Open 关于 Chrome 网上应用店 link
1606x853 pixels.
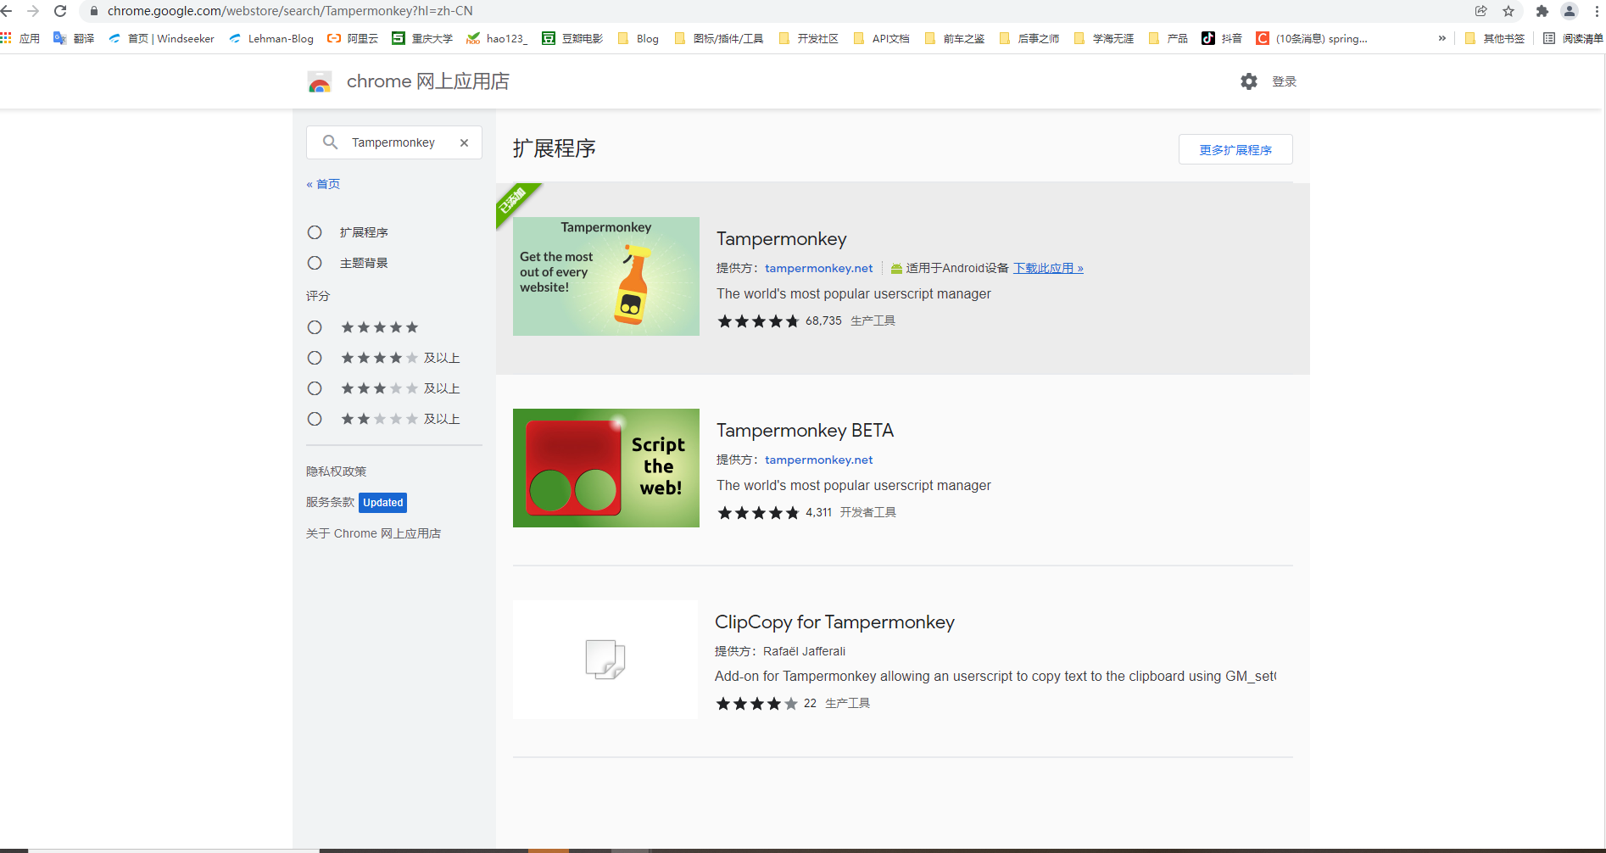click(x=373, y=533)
